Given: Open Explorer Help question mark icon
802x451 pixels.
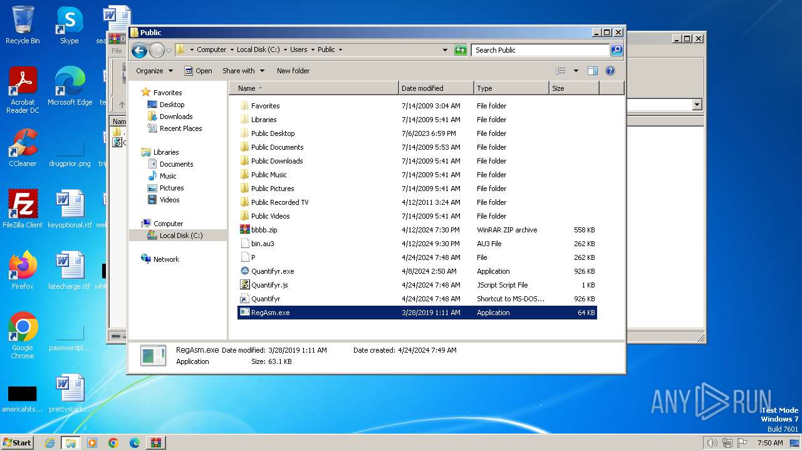Looking at the screenshot, I should pos(610,71).
